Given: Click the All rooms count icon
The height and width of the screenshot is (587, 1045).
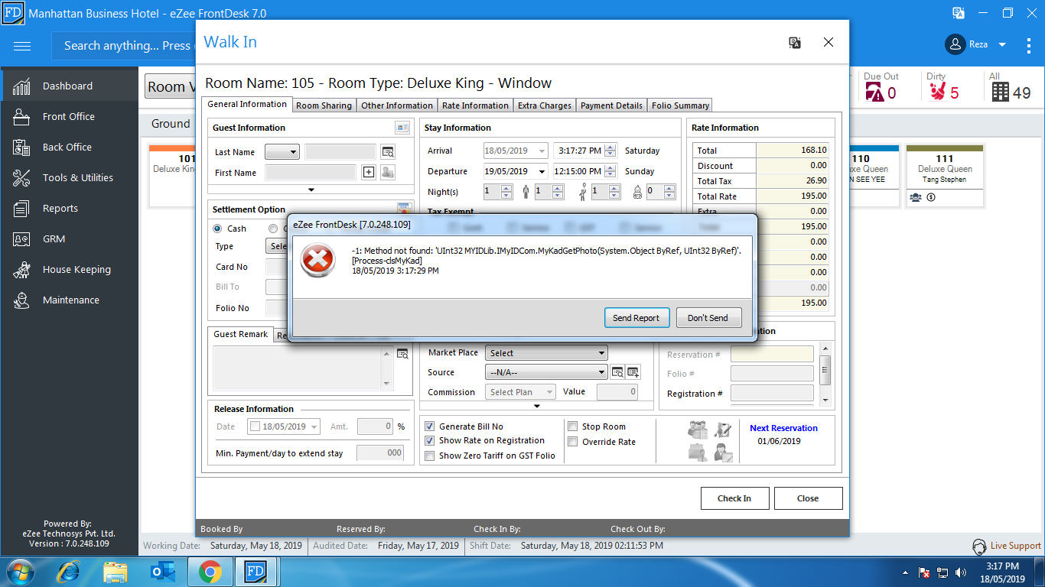Looking at the screenshot, I should pyautogui.click(x=1001, y=92).
